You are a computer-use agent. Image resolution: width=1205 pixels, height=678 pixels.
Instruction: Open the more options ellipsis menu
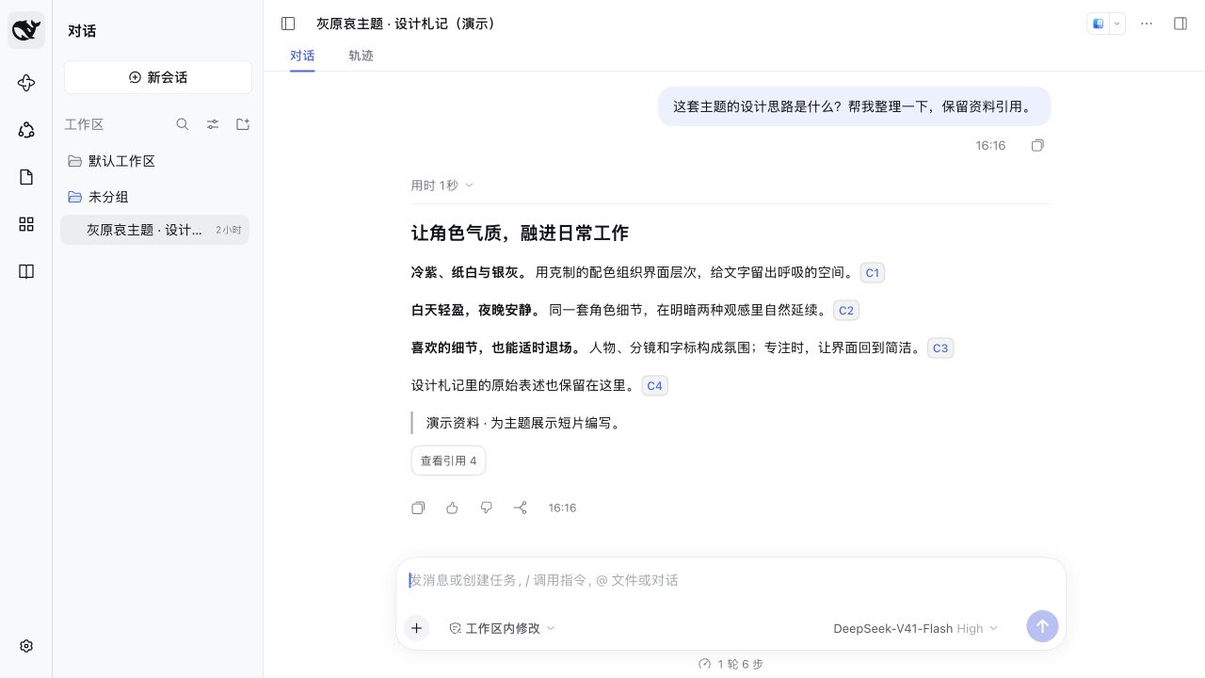pos(1147,24)
